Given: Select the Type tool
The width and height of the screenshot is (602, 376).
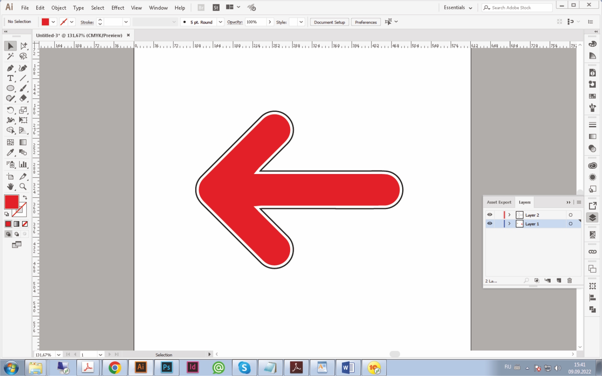Looking at the screenshot, I should [x=10, y=78].
